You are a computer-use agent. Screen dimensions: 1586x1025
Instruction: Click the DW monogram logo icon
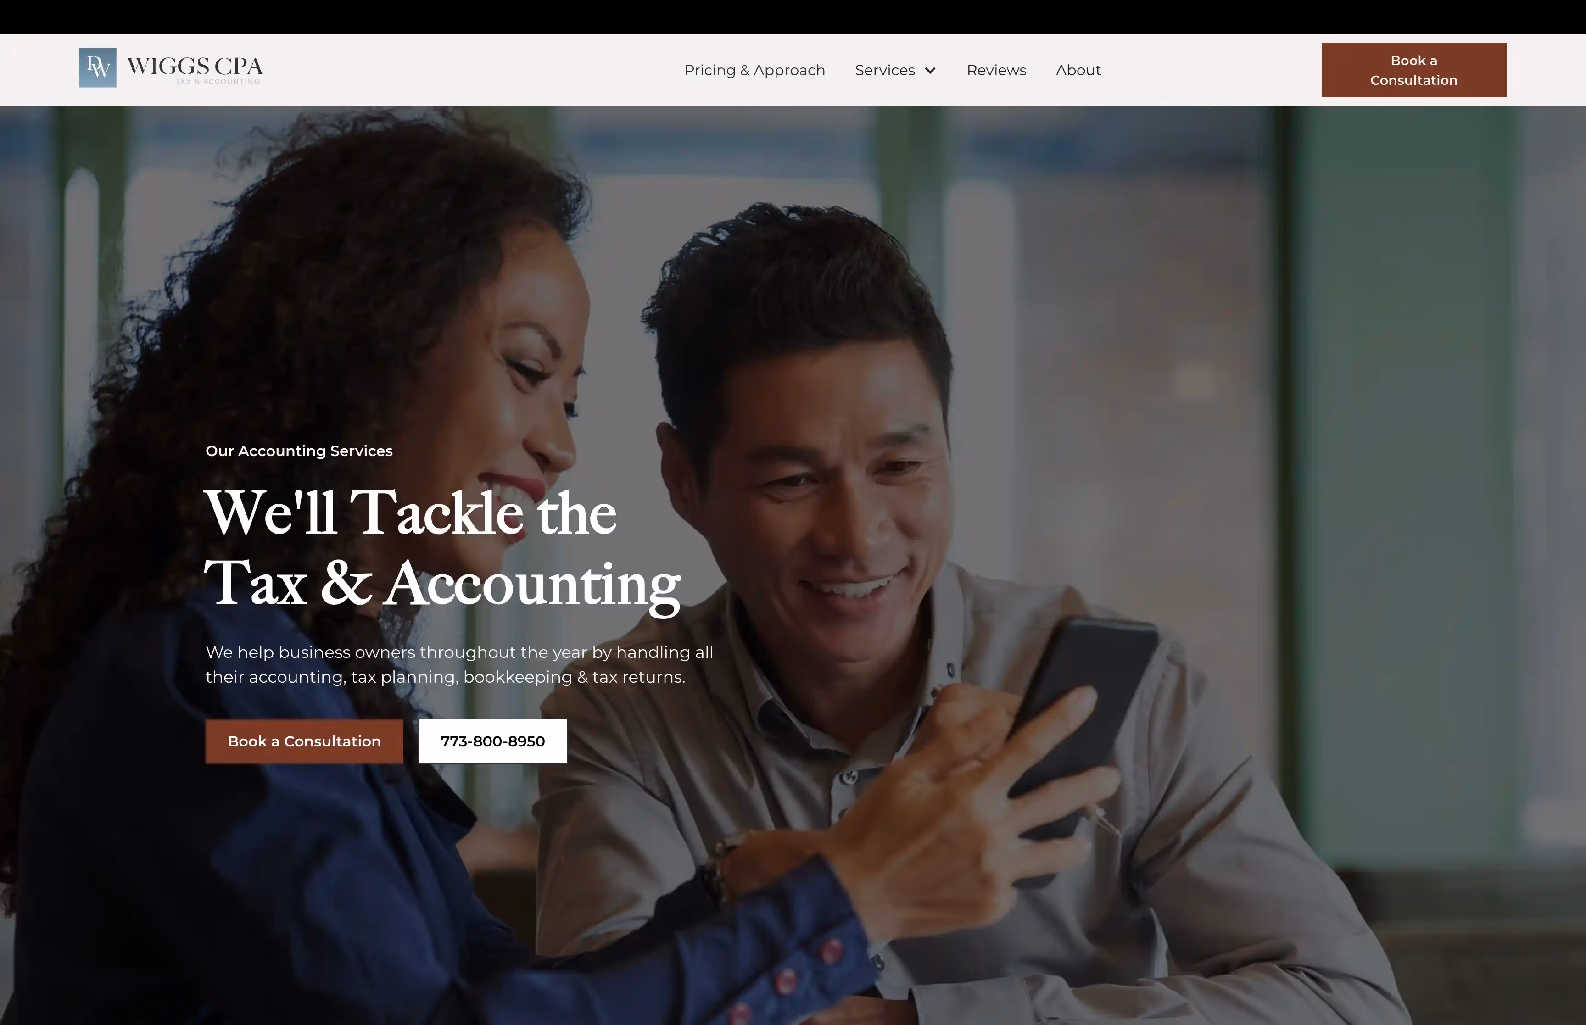click(98, 67)
